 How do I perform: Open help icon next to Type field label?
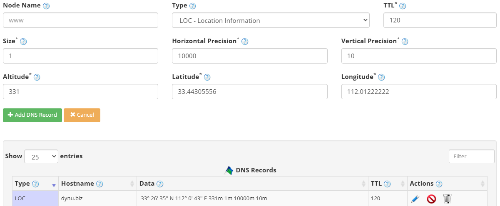click(x=192, y=6)
